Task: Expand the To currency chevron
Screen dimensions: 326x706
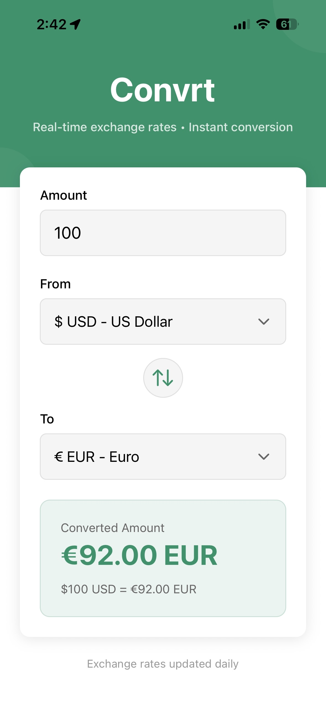Action: coord(264,457)
